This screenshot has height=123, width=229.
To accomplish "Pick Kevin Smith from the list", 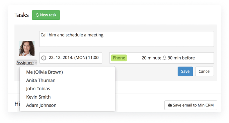I will [39, 97].
